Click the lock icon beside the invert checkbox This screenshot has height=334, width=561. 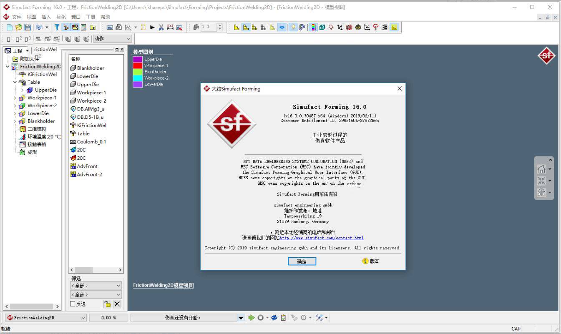[x=108, y=304]
